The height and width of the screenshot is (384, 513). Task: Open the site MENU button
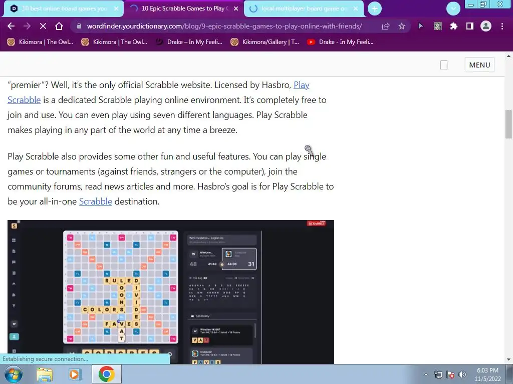tap(479, 65)
